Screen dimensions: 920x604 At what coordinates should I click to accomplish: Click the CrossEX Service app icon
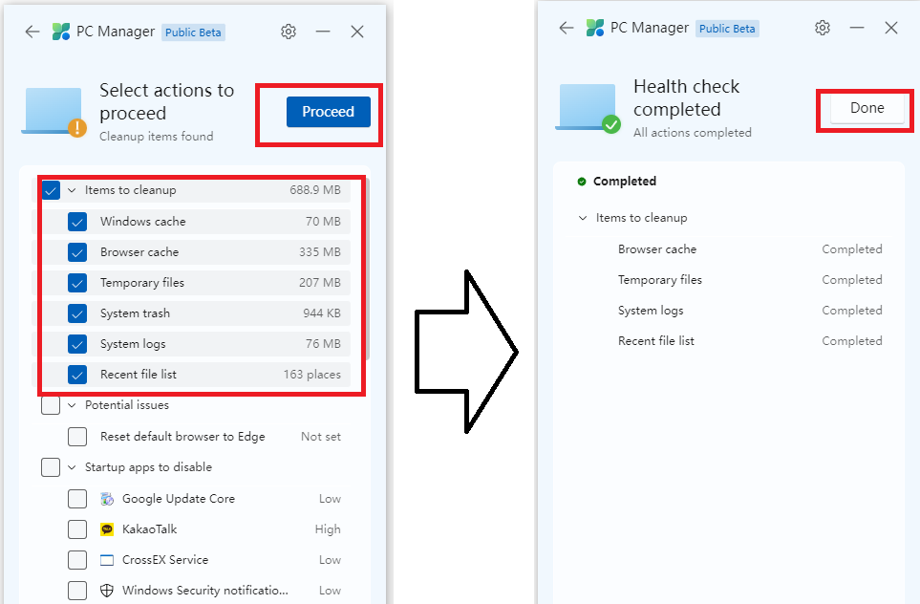click(x=107, y=560)
